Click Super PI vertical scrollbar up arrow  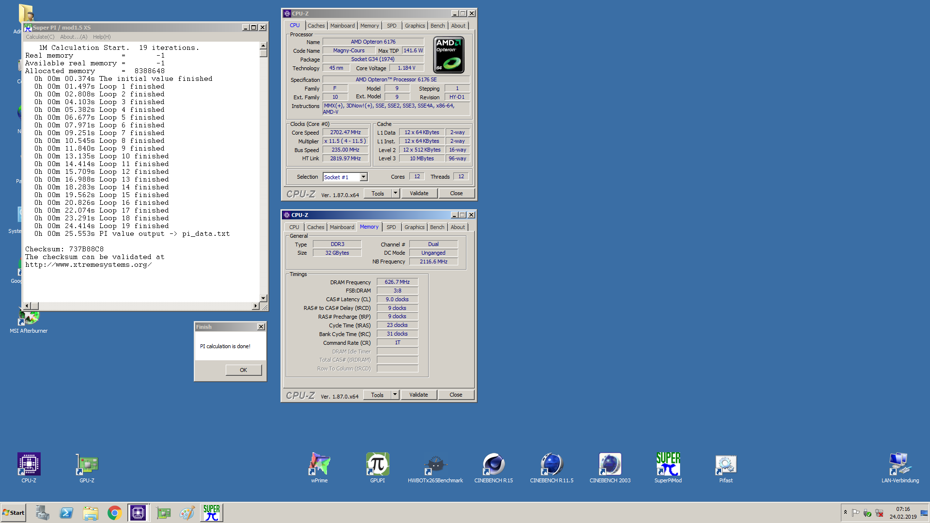(x=263, y=46)
